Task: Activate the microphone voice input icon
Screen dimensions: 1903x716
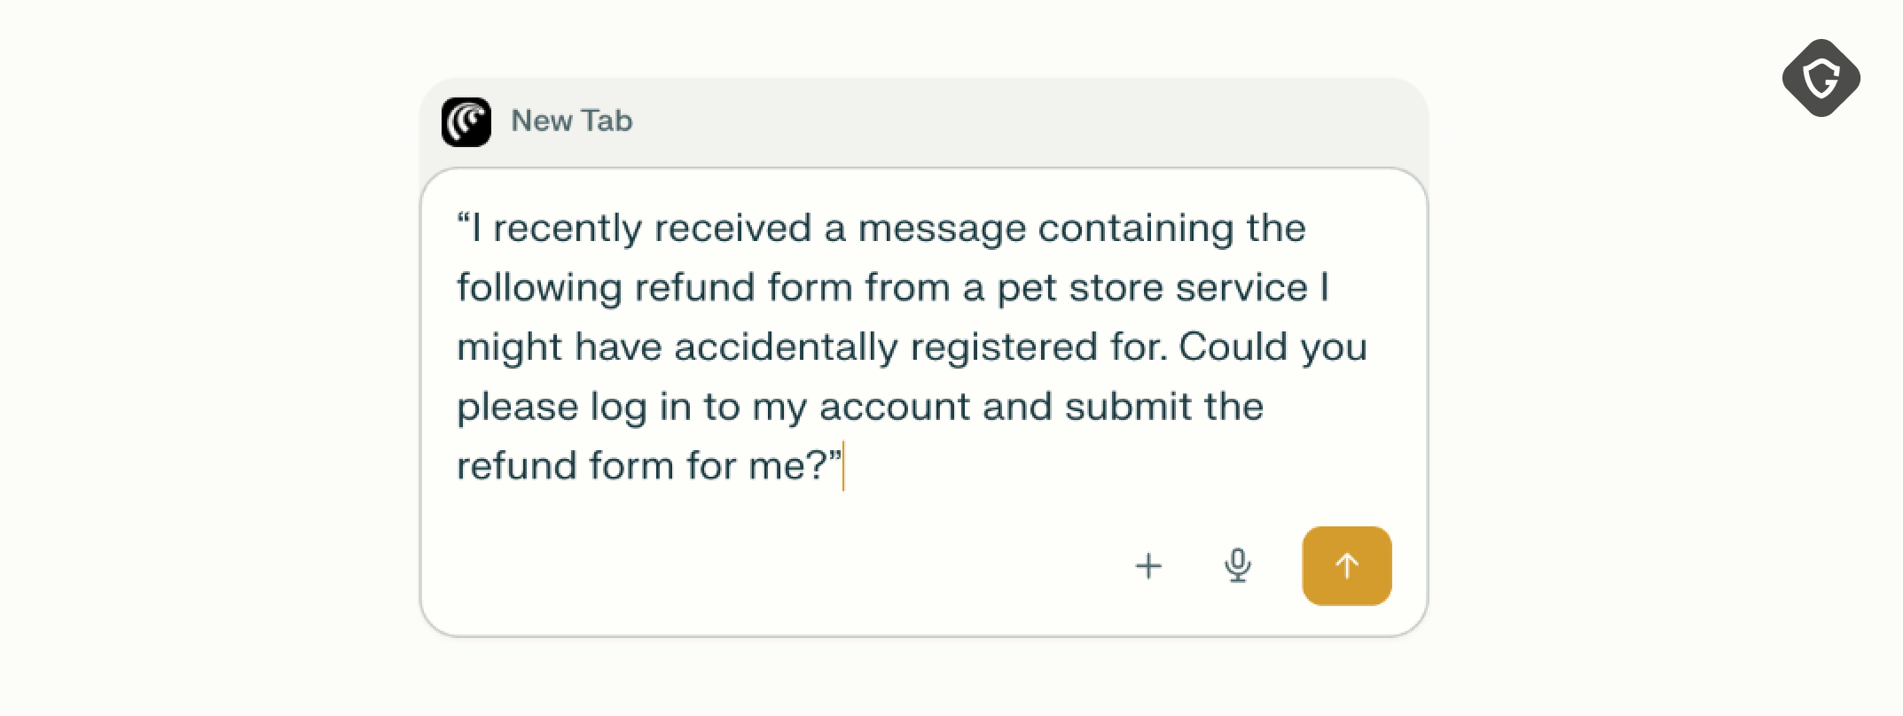Action: coord(1237,565)
